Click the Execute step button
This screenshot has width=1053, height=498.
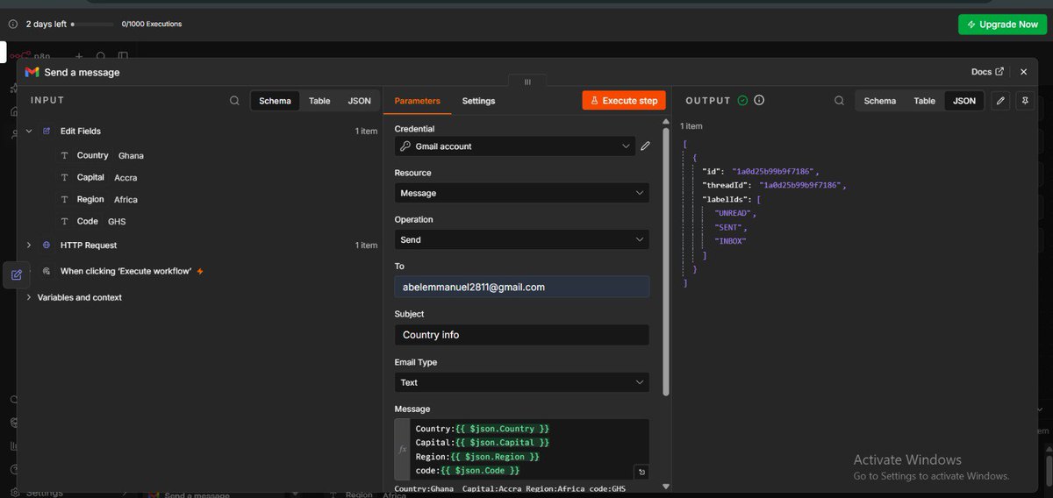[624, 101]
